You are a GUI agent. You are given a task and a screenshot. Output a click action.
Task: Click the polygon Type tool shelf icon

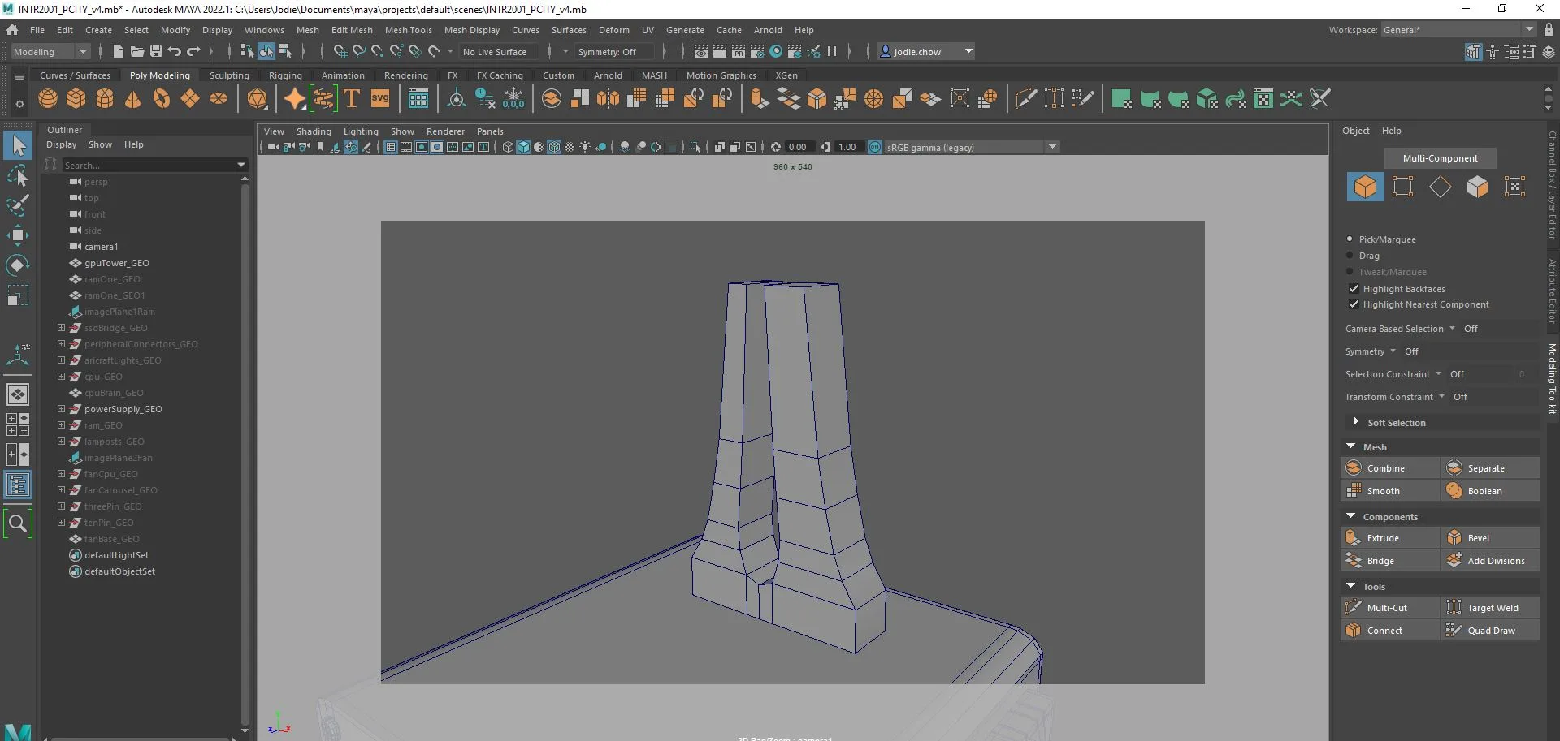tap(352, 99)
